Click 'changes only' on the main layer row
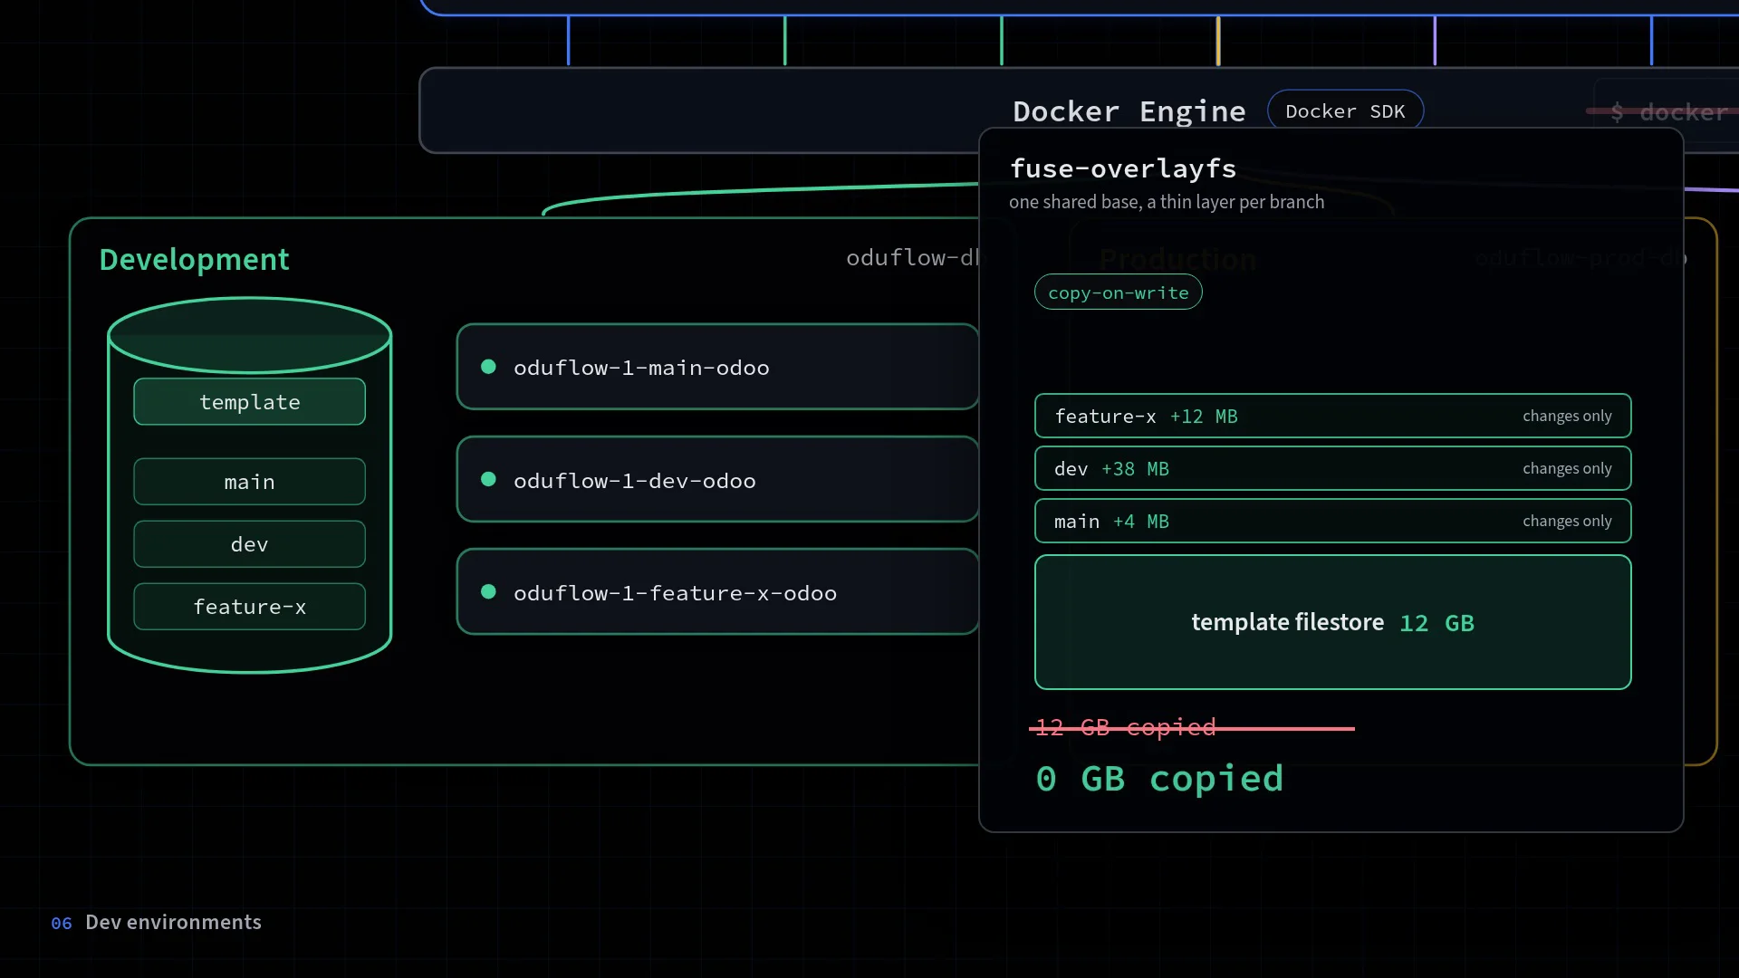 pos(1567,521)
